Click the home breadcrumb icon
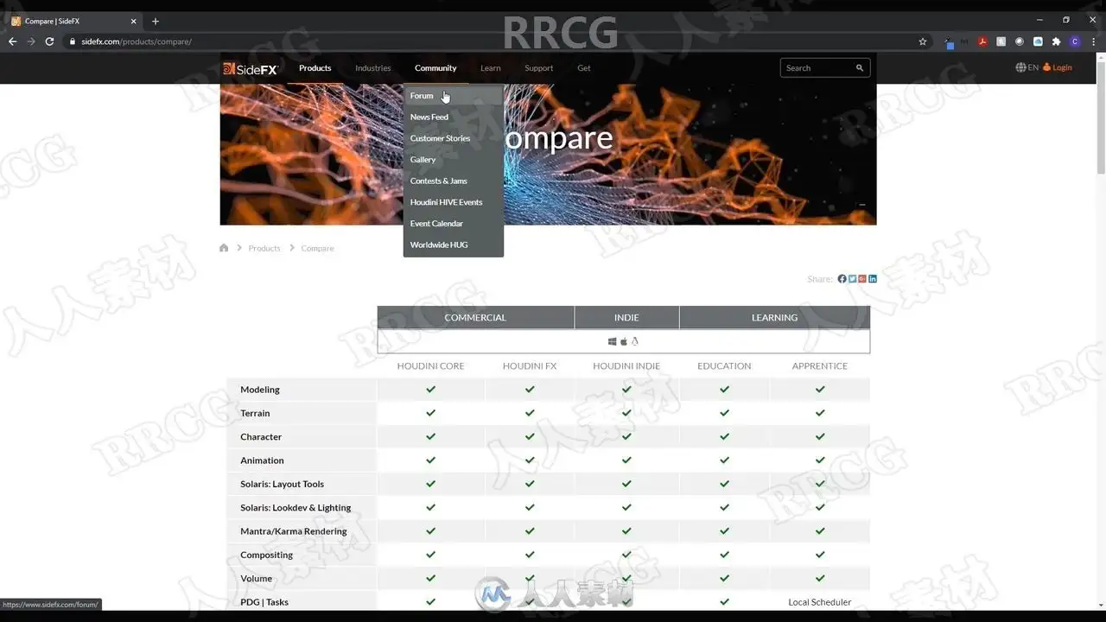This screenshot has width=1106, height=622. [224, 248]
